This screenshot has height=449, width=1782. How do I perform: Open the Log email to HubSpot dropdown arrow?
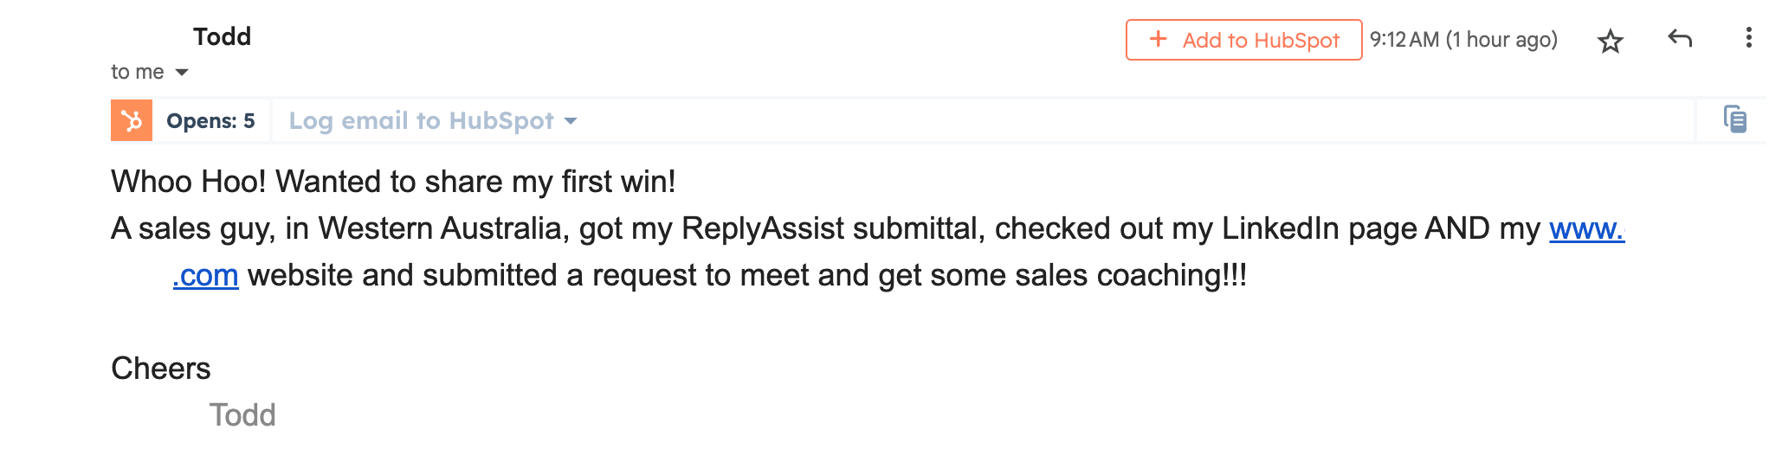(571, 121)
